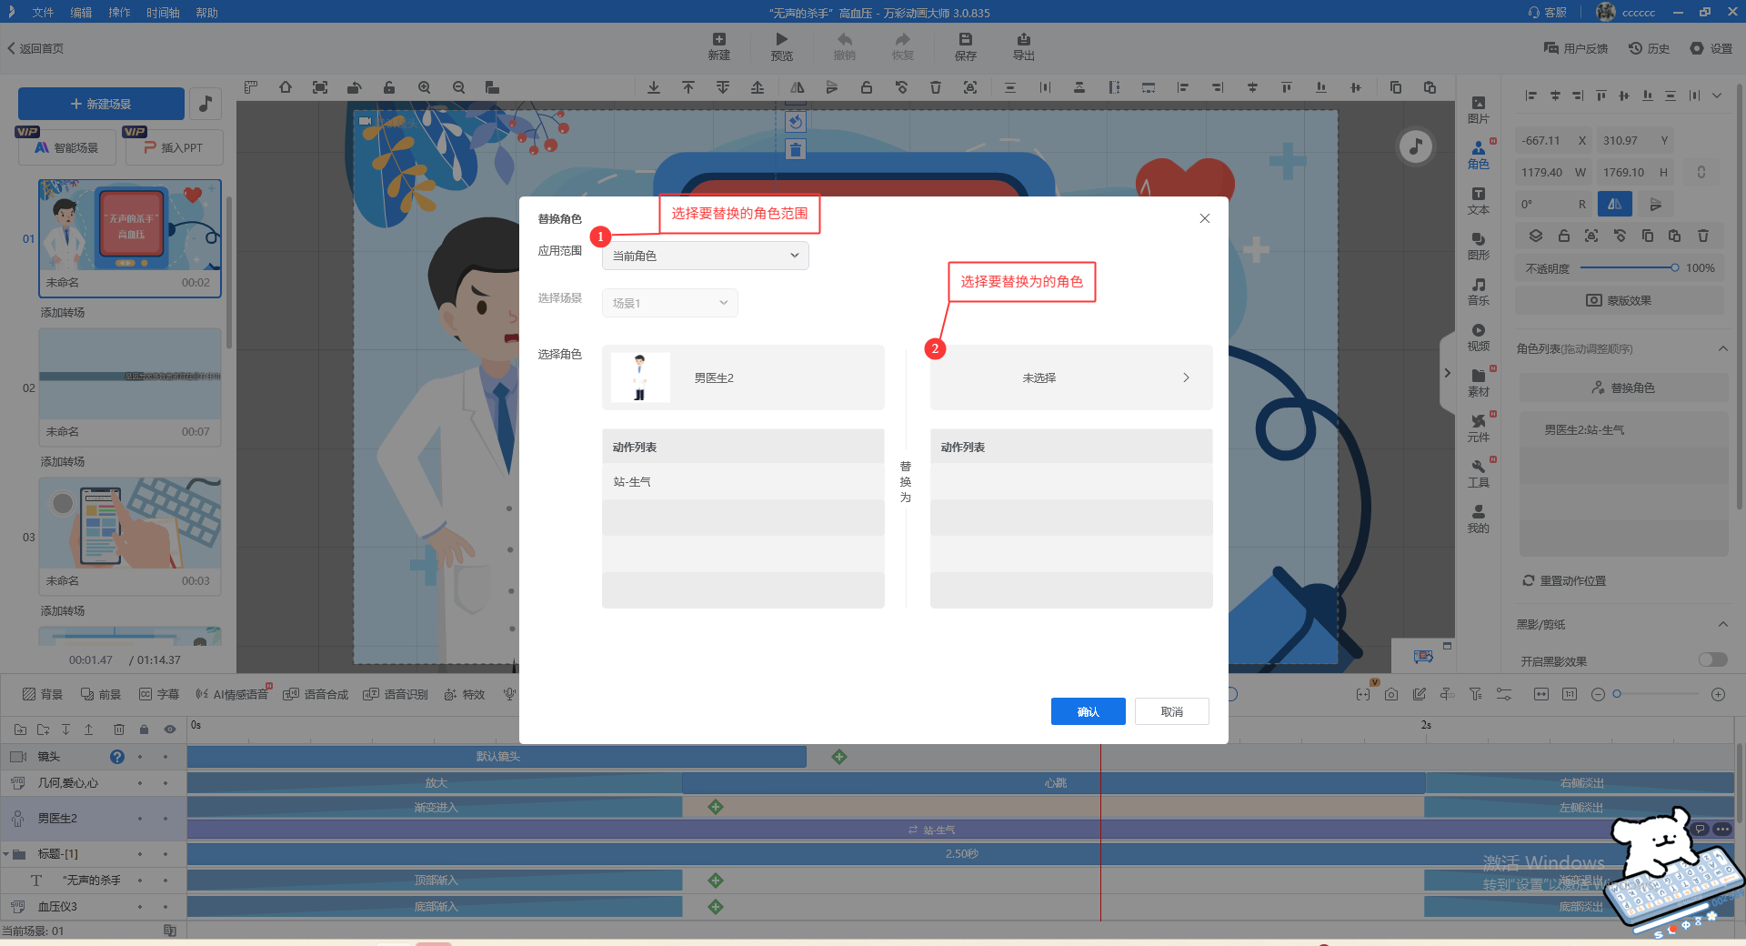Click the blue Confirm button
This screenshot has height=946, width=1746.
pyautogui.click(x=1088, y=711)
